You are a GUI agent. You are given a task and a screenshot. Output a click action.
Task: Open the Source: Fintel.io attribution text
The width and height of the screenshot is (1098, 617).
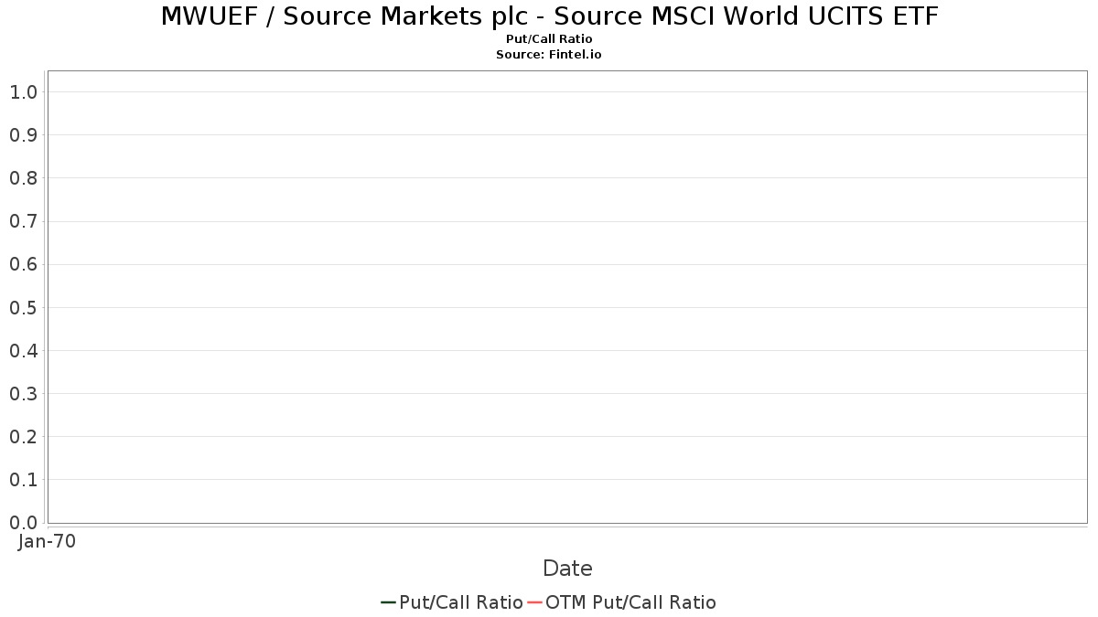tap(549, 55)
